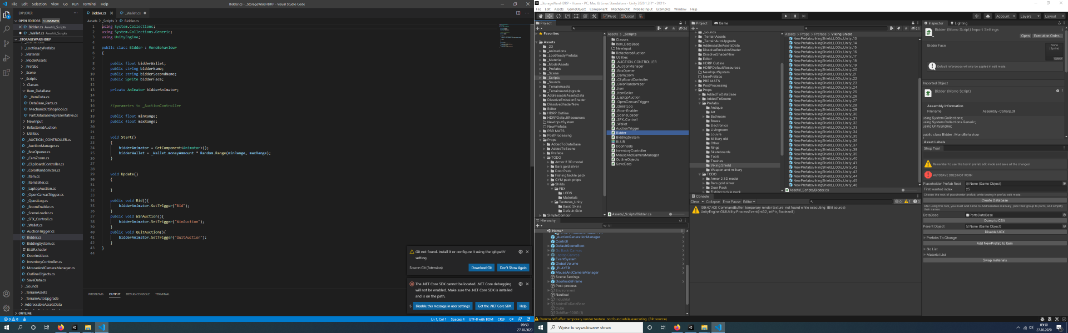Viewport: 1068px width, 333px height.
Task: Open Unity Collab icon left of cloud
Action: (977, 16)
